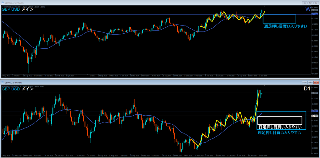
Task: Close the GBPUSD Daily chart window
Action: [316, 82]
